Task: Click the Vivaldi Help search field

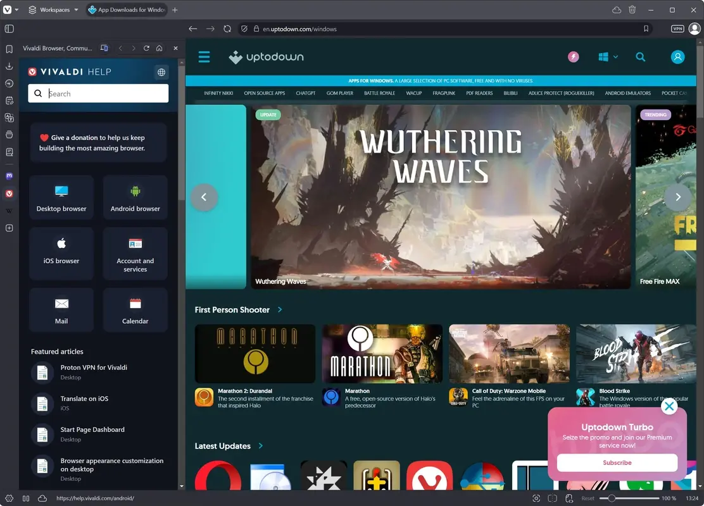Action: [x=98, y=93]
